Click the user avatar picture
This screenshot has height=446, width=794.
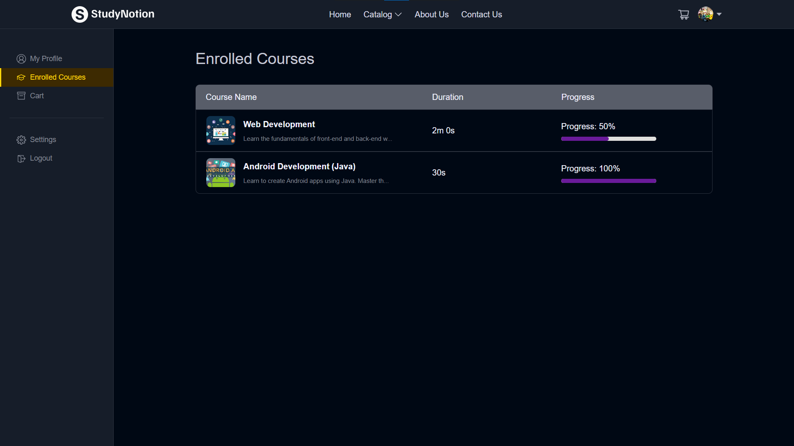point(706,14)
